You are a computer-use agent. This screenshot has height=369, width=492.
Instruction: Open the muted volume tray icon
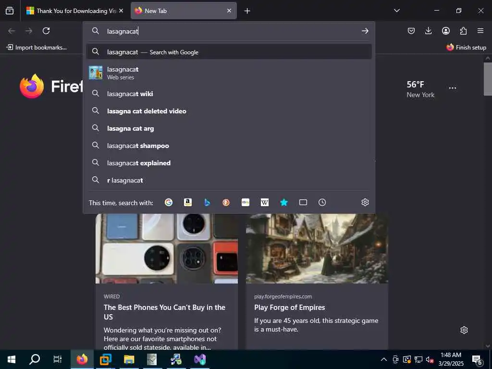pos(430,359)
